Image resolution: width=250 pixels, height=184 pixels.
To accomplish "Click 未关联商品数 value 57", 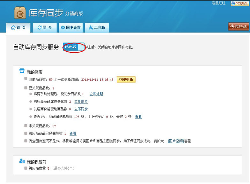I will coord(54,126).
